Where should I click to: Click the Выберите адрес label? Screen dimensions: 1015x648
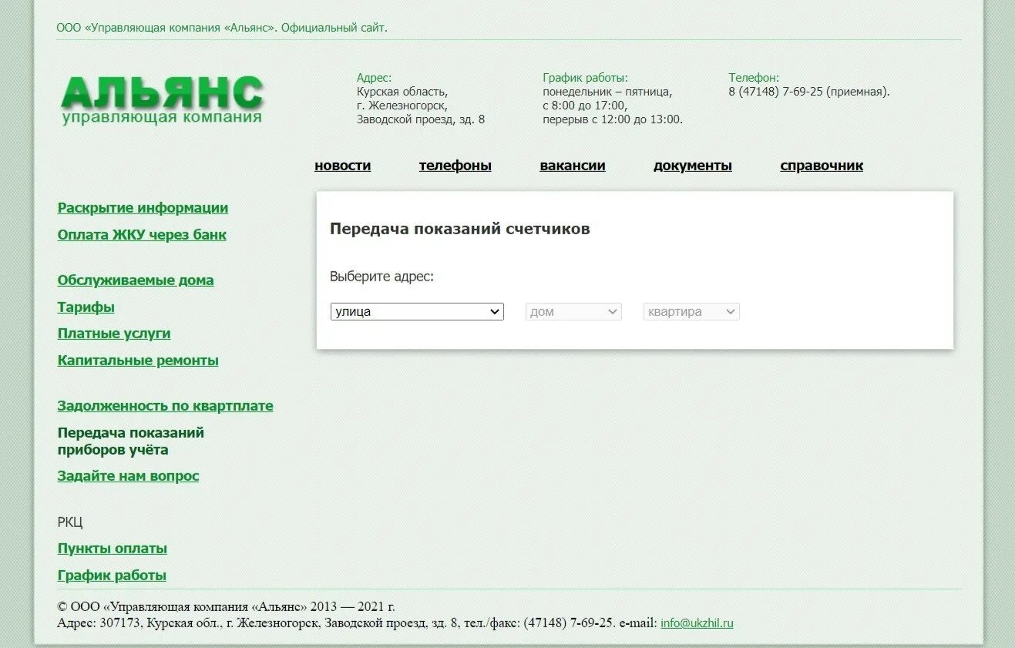click(x=382, y=277)
